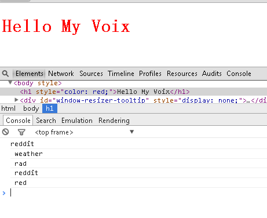Image resolution: width=267 pixels, height=218 pixels.
Task: Open the Audits tab
Action: pos(212,74)
